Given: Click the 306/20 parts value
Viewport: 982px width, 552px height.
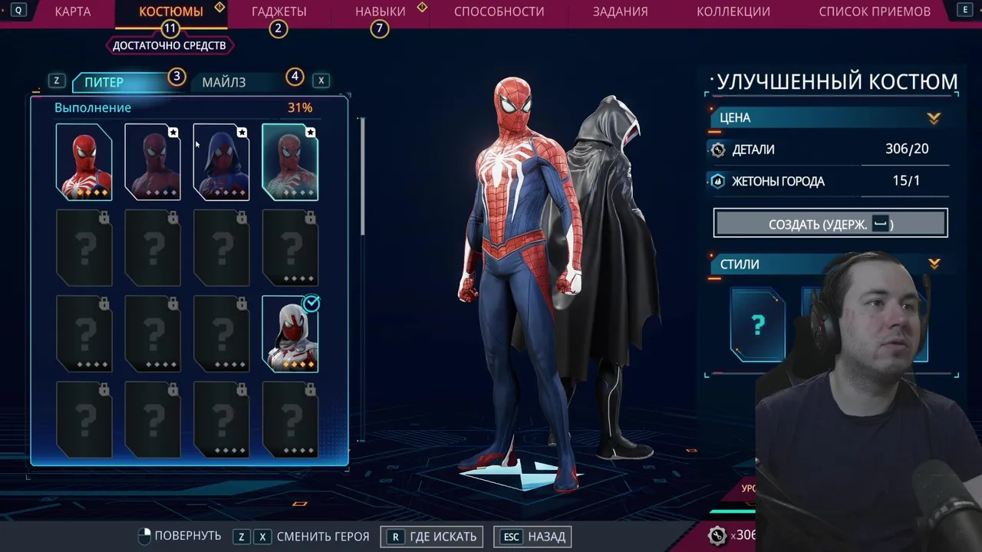Looking at the screenshot, I should point(907,149).
